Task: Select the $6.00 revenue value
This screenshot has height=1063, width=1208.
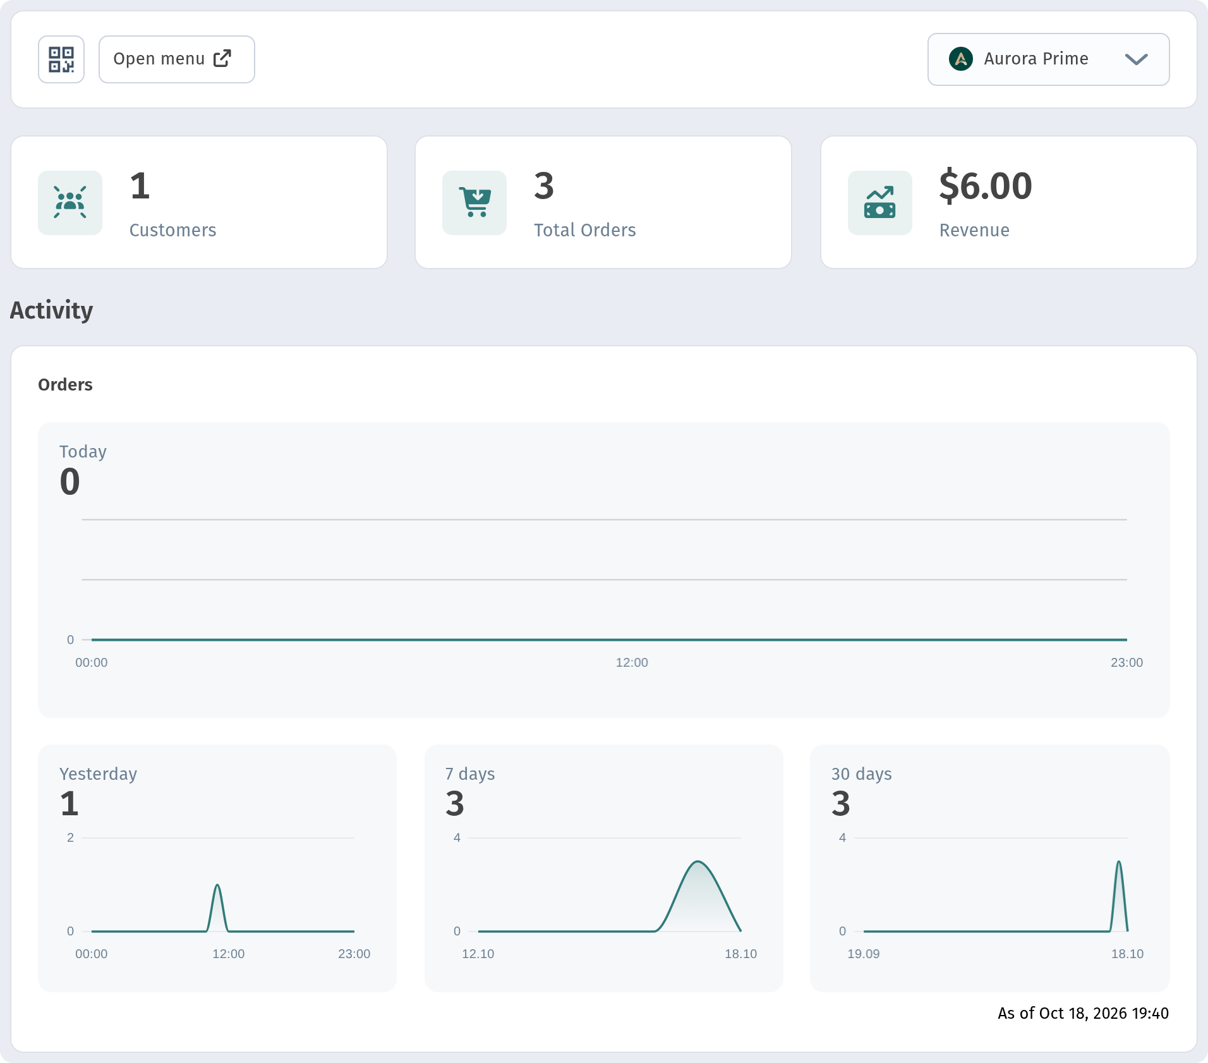Action: coord(986,186)
